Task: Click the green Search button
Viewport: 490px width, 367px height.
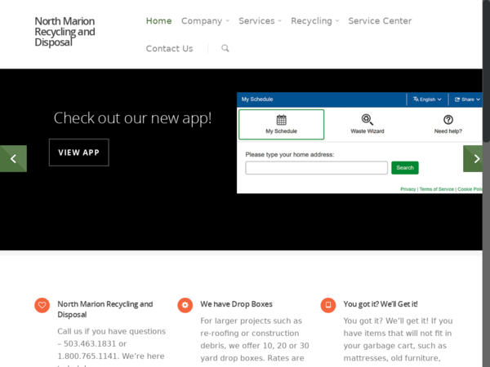Action: (x=405, y=167)
